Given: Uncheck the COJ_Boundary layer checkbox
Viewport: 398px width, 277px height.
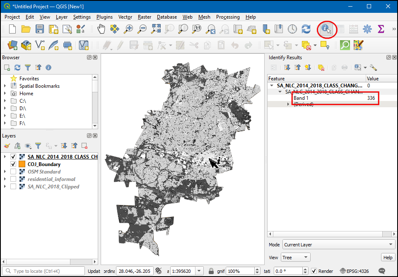Looking at the screenshot, I should (x=13, y=164).
